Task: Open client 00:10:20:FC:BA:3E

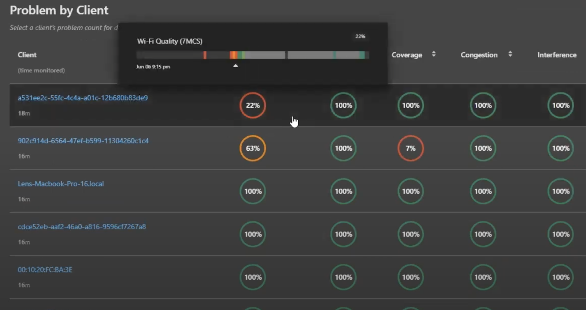Action: point(45,270)
